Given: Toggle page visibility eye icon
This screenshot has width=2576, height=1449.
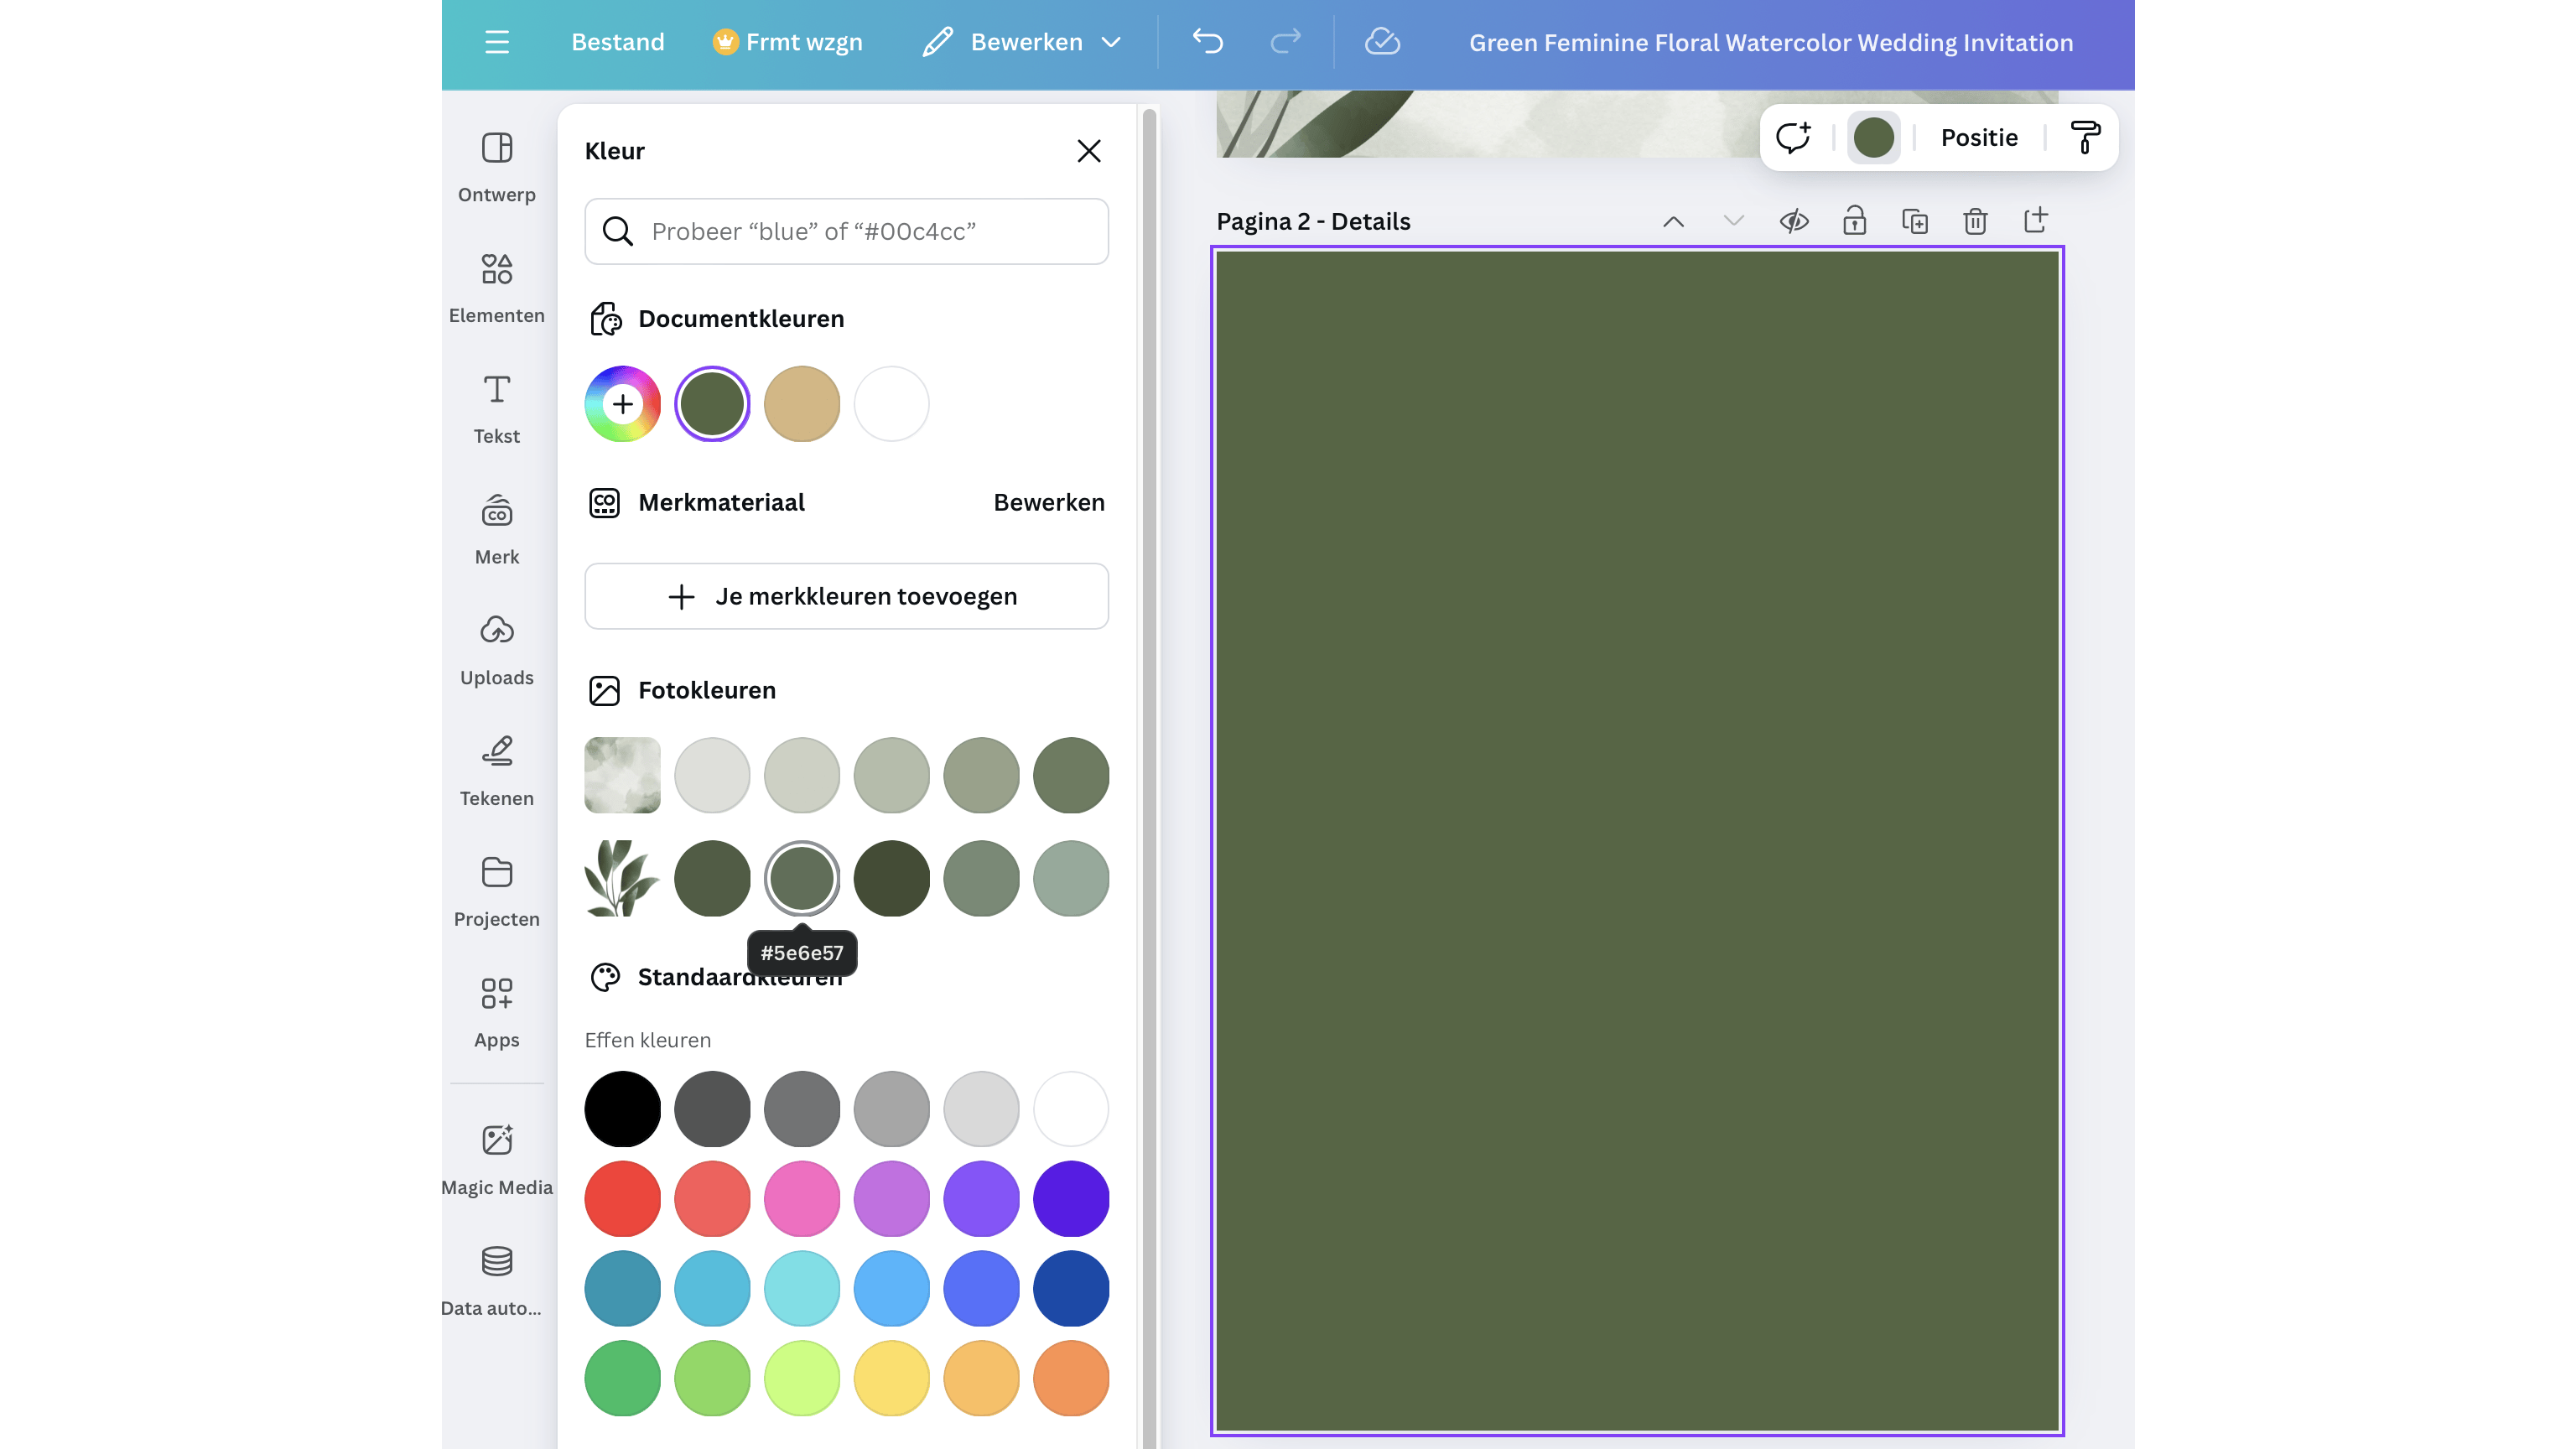Looking at the screenshot, I should [x=1794, y=221].
